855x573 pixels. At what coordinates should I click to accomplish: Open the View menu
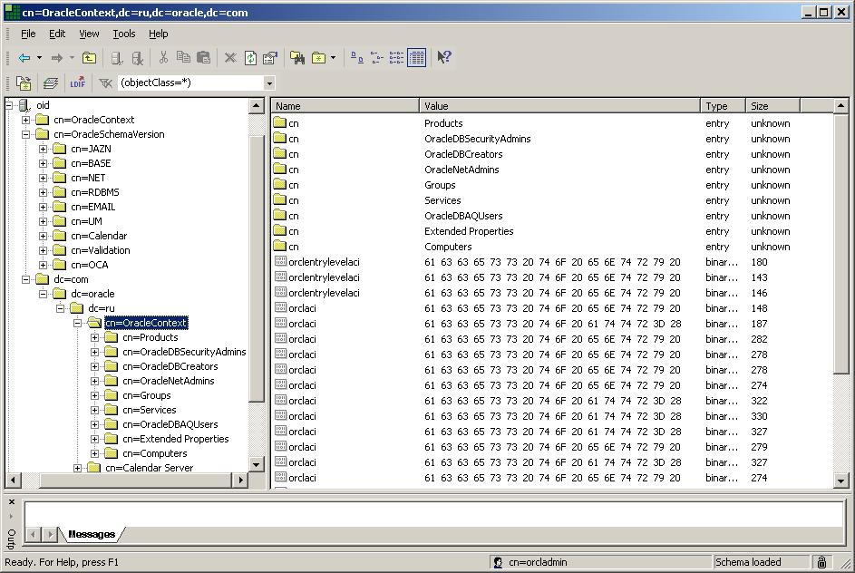click(x=89, y=34)
